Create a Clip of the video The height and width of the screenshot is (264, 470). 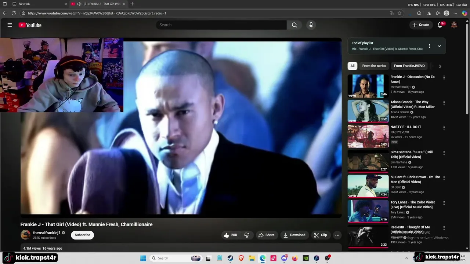320,235
